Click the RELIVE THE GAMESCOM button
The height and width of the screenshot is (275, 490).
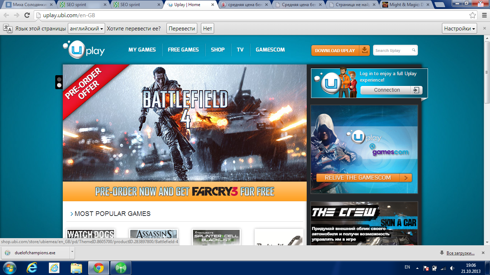pos(364,178)
